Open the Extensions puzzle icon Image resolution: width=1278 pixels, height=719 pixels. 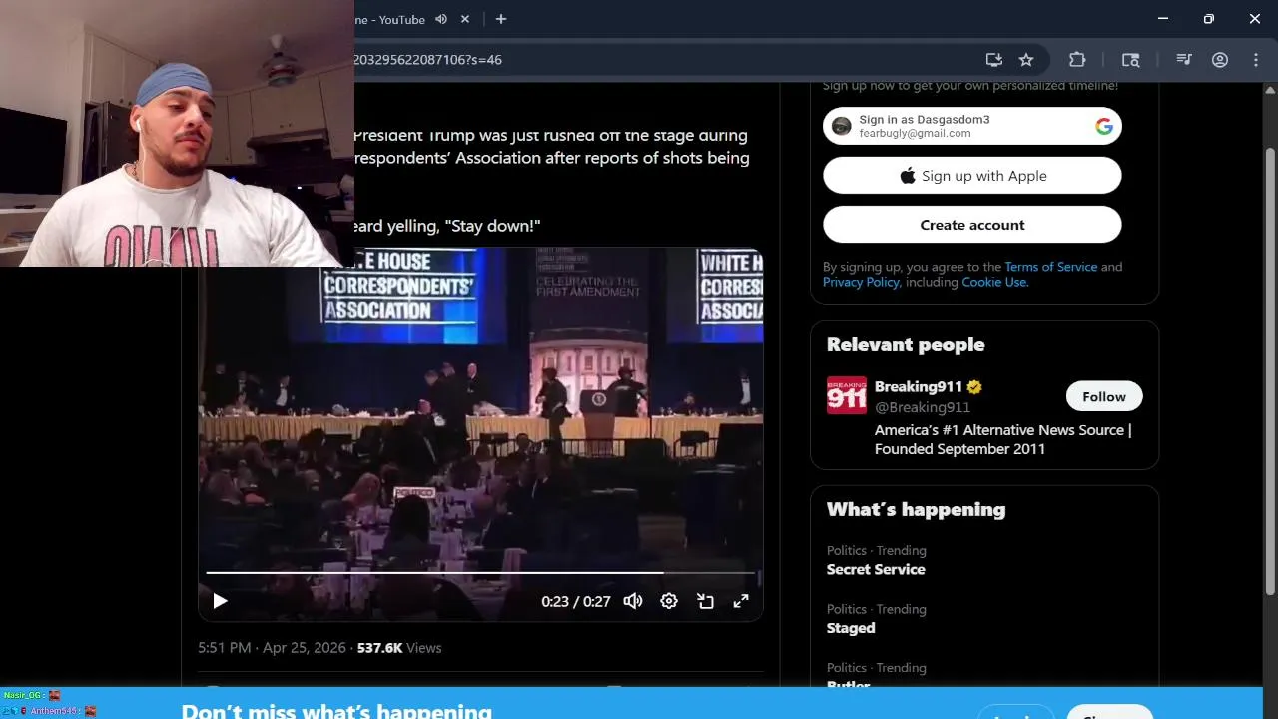[1077, 60]
